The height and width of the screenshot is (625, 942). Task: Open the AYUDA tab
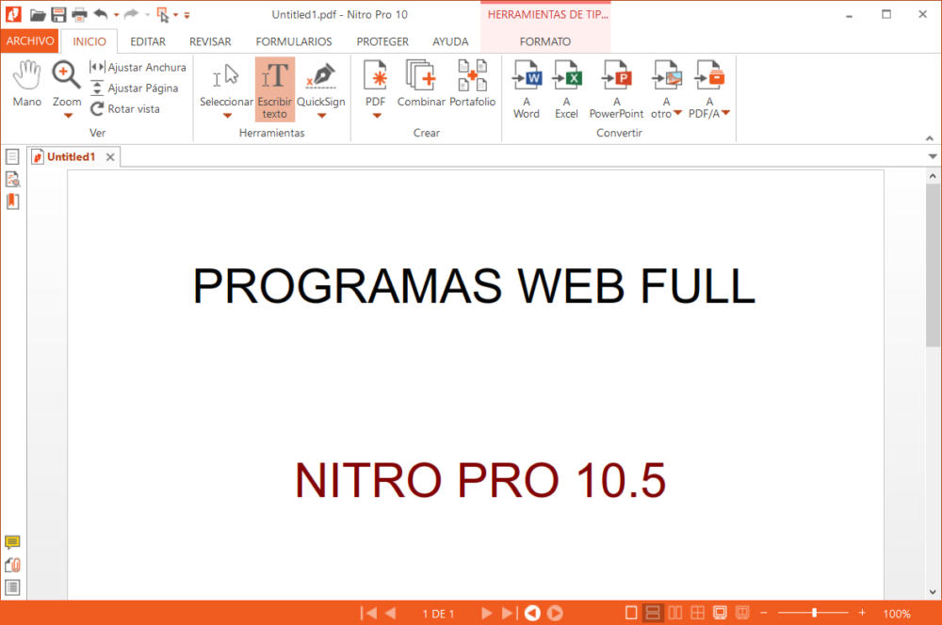click(450, 41)
